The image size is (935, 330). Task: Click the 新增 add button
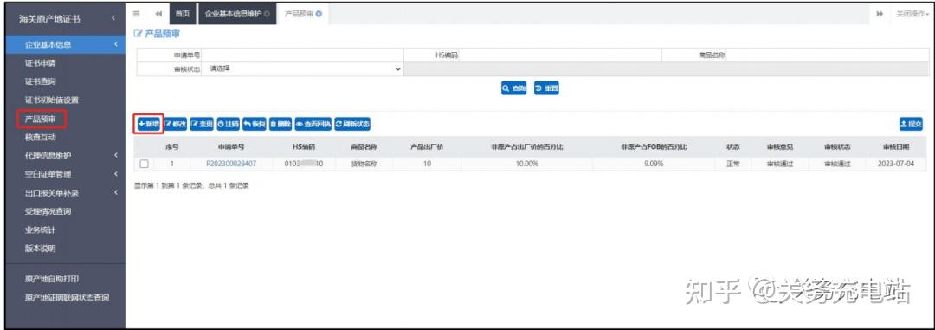click(149, 124)
